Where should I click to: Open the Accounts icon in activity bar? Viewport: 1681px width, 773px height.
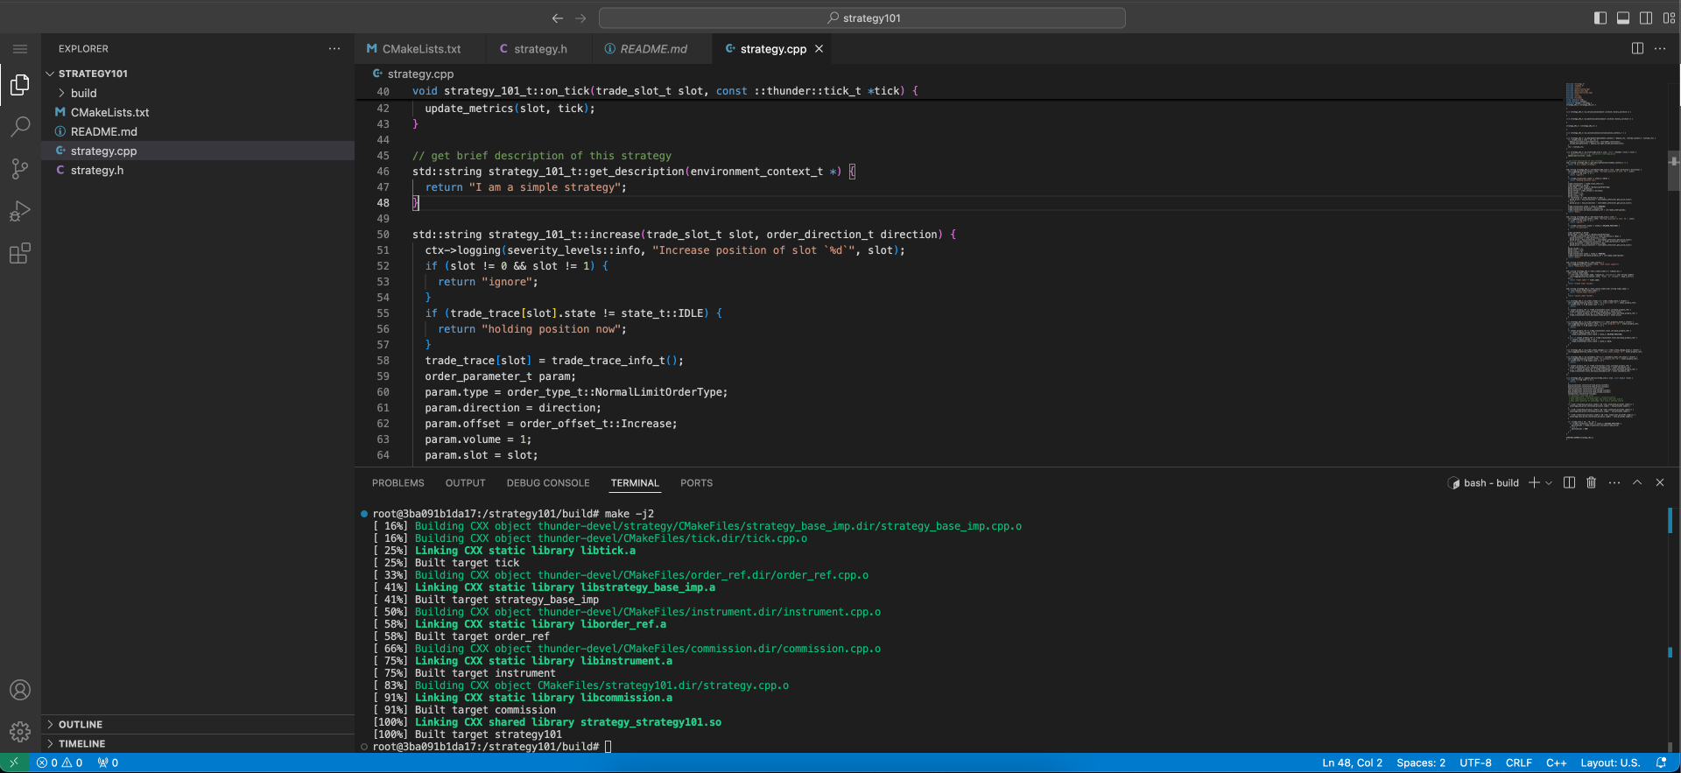20,690
